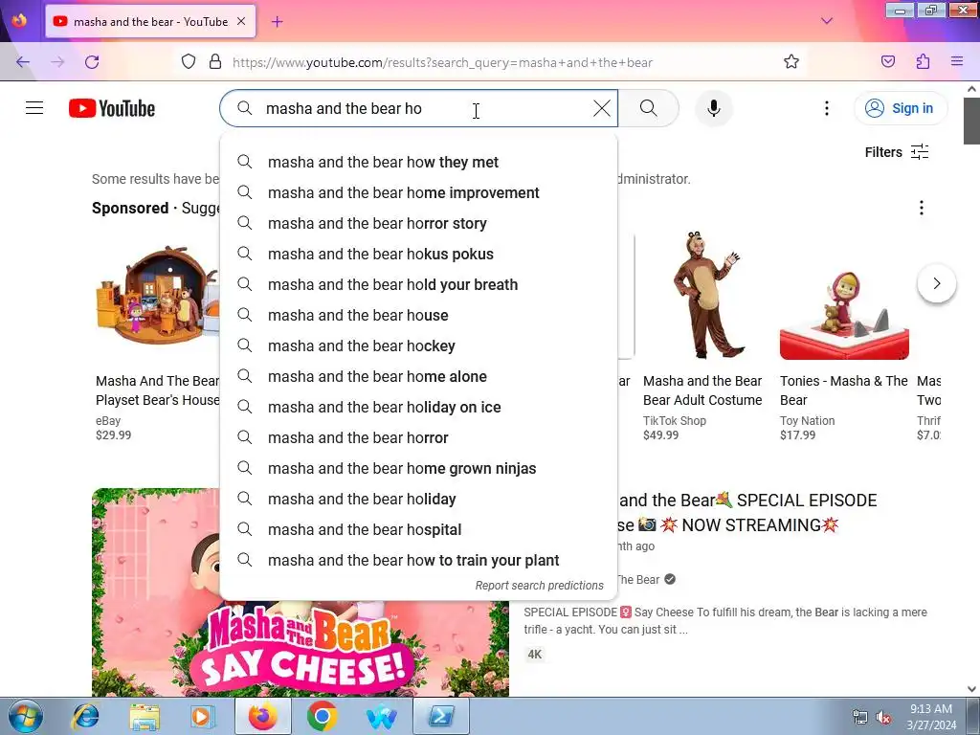The height and width of the screenshot is (735, 980).
Task: Open Firefox extensions menu
Action: point(923,62)
